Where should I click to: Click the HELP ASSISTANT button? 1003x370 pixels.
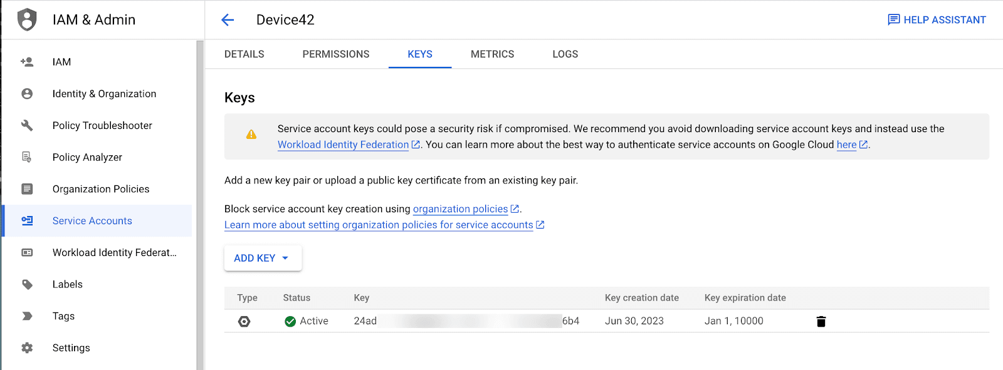tap(937, 20)
